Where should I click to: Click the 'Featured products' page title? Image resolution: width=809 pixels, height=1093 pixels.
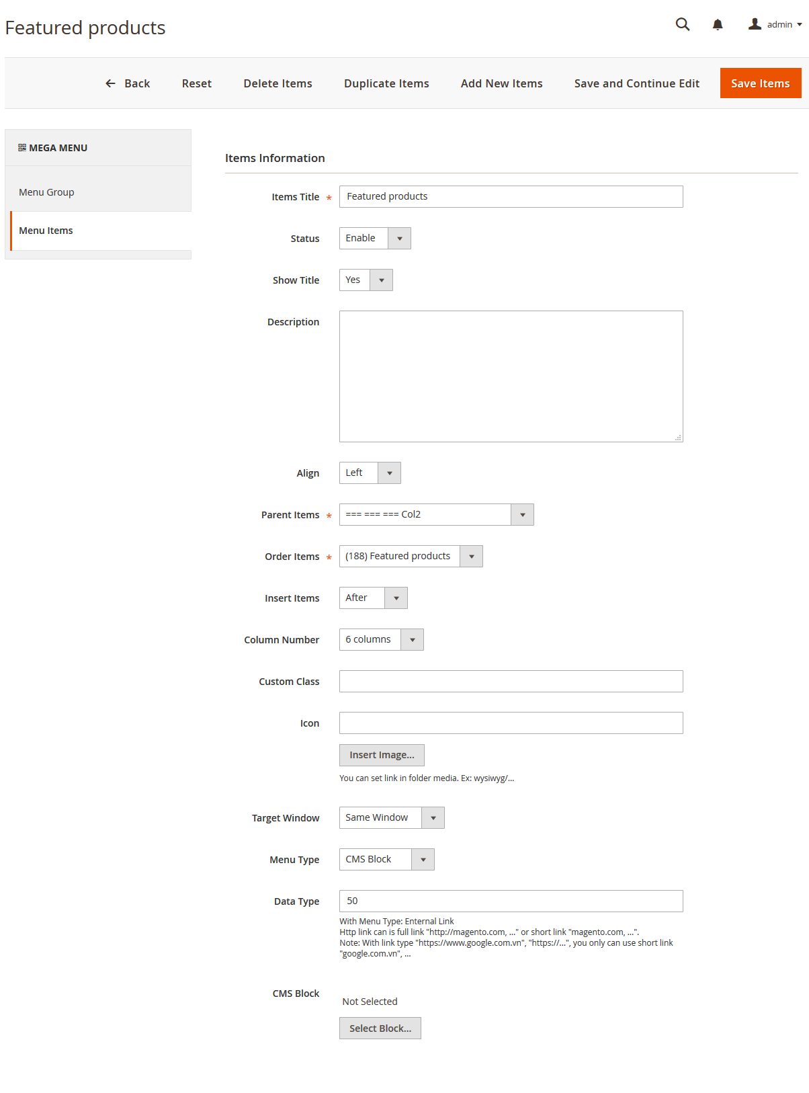[x=85, y=28]
